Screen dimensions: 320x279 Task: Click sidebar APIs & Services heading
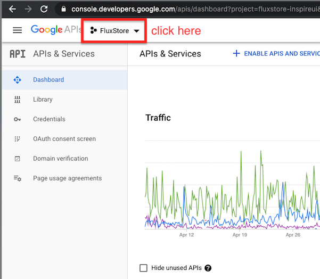64,54
